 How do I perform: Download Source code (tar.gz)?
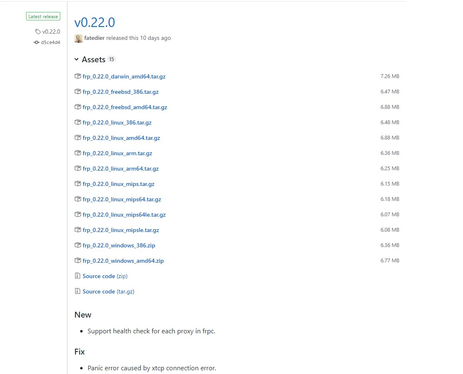pyautogui.click(x=108, y=291)
